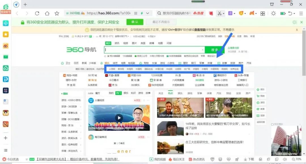
Task: Expand the 今日优选 status bar chevron
Action: [27, 159]
